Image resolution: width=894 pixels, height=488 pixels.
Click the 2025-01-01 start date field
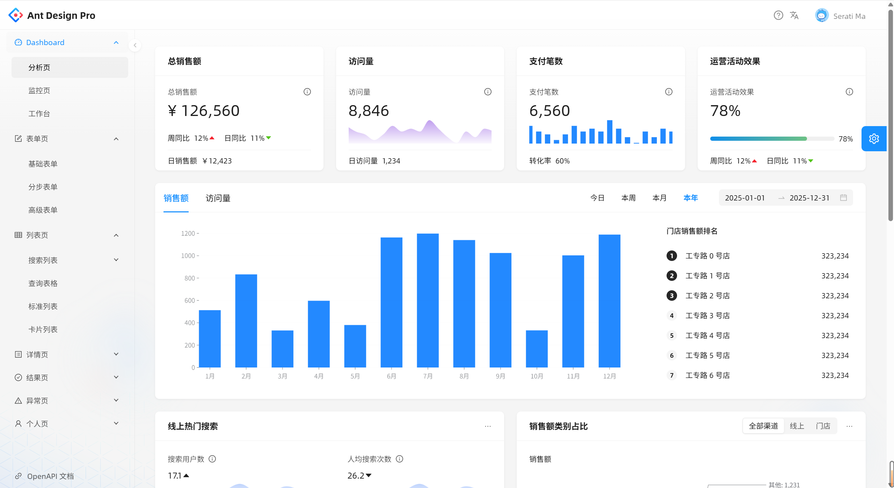point(745,198)
